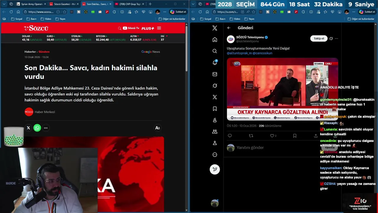Screen dimensions: 378x213
Task: Open Yayın bookmarks folder in left window
Action: (60, 19)
